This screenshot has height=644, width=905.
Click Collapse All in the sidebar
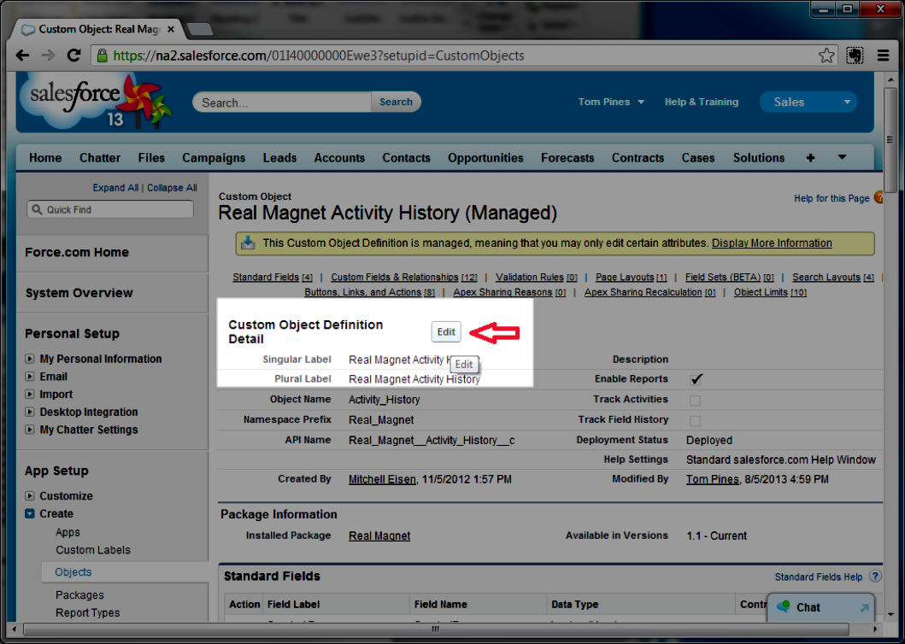(172, 188)
